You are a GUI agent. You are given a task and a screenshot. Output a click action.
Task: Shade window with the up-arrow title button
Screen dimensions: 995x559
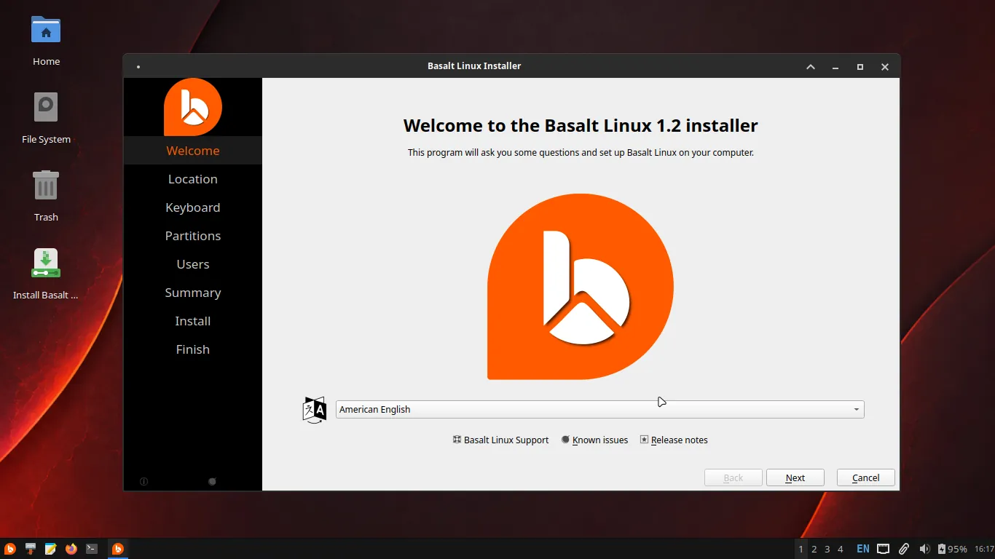811,66
